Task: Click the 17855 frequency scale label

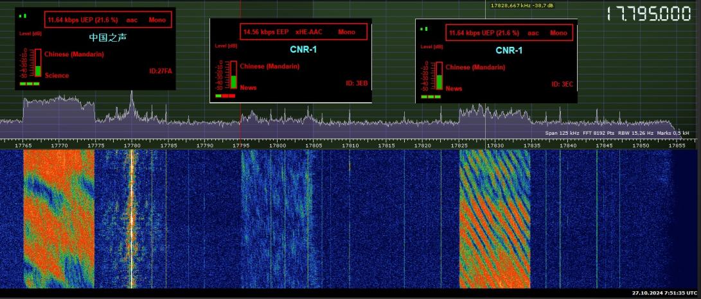Action: tap(677, 146)
